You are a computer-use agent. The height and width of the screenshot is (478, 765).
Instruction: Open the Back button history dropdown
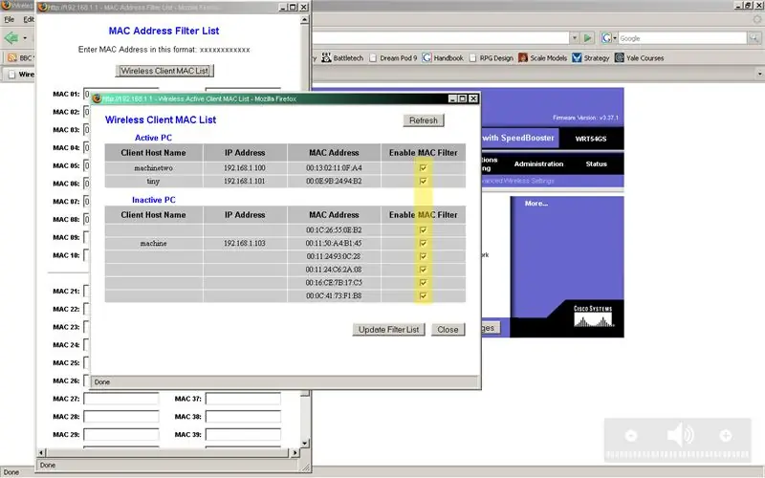25,38
